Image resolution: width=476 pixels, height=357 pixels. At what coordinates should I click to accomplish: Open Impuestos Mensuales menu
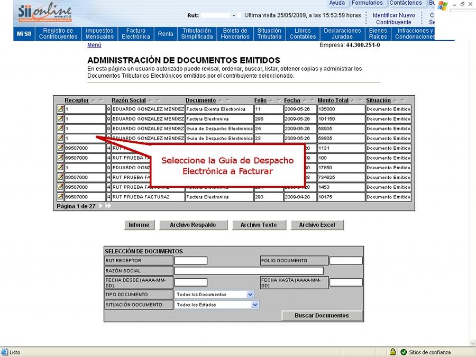pyautogui.click(x=99, y=34)
